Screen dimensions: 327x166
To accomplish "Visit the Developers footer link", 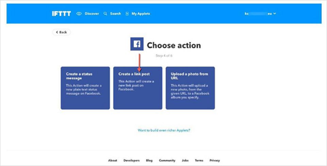I will [131, 160].
